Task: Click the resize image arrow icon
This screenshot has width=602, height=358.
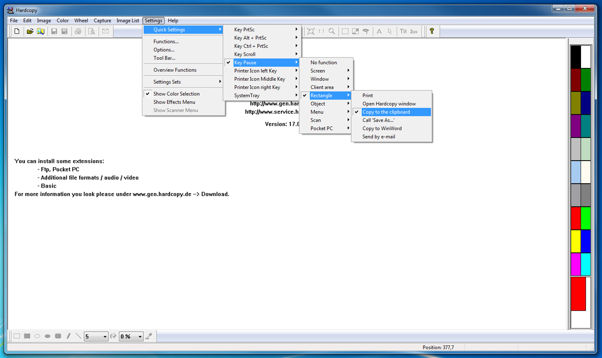Action: [x=355, y=31]
